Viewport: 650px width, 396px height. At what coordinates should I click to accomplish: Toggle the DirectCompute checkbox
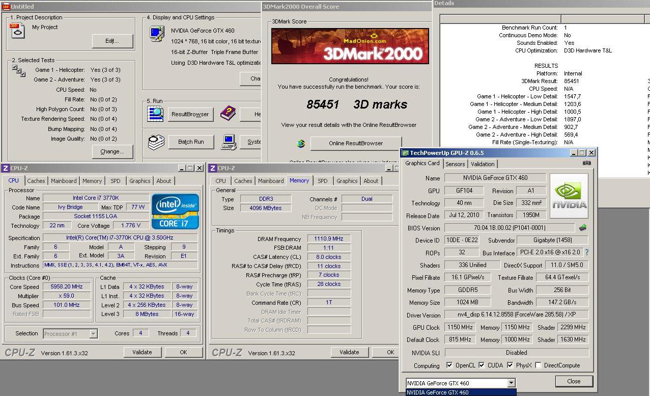coord(538,365)
